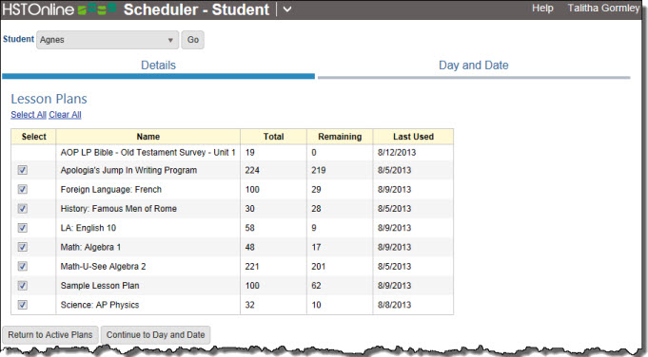Click the Select column header
Viewport: 648px width, 357px height.
(x=33, y=137)
